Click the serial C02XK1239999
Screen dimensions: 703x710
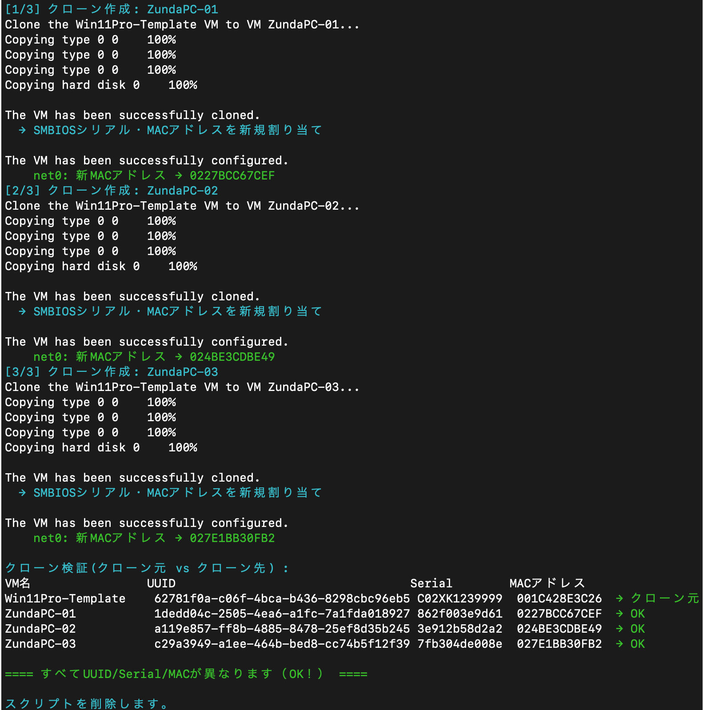(x=460, y=598)
